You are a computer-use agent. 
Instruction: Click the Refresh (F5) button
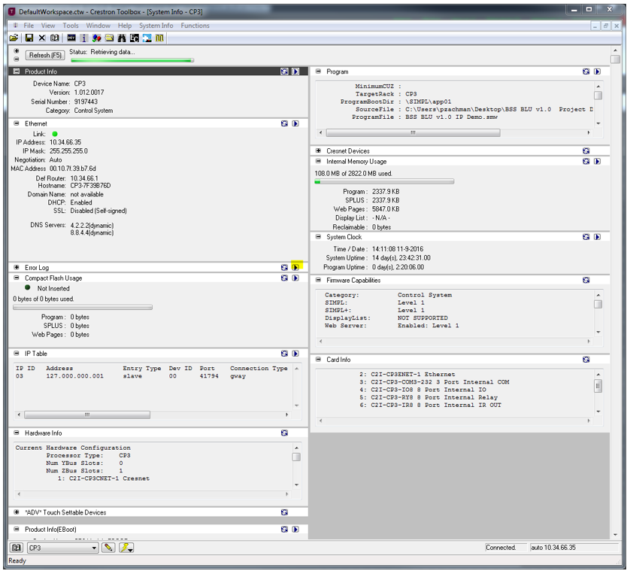45,55
